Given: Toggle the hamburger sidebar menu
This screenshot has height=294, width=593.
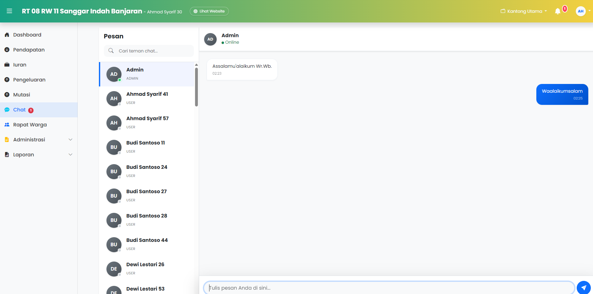Looking at the screenshot, I should pos(9,11).
